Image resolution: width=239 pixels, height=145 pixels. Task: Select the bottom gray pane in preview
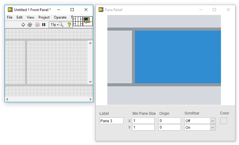164,96
